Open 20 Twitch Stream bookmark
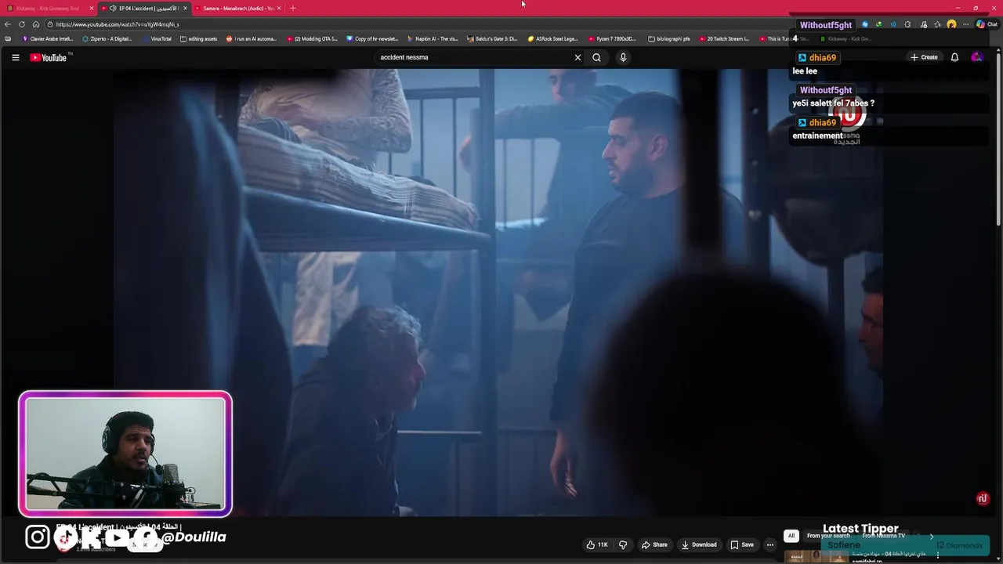Image resolution: width=1003 pixels, height=564 pixels. tap(724, 38)
